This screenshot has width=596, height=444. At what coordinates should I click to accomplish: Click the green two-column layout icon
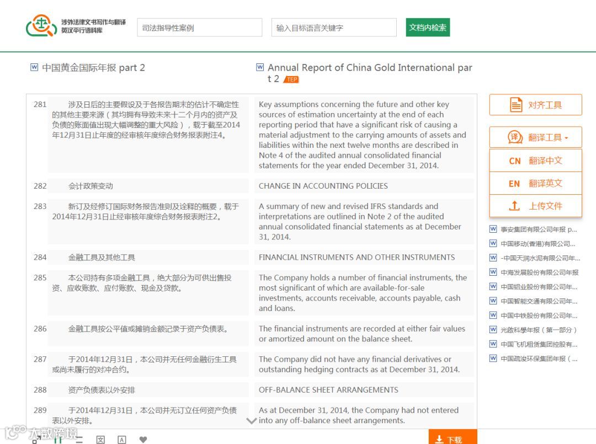58,440
